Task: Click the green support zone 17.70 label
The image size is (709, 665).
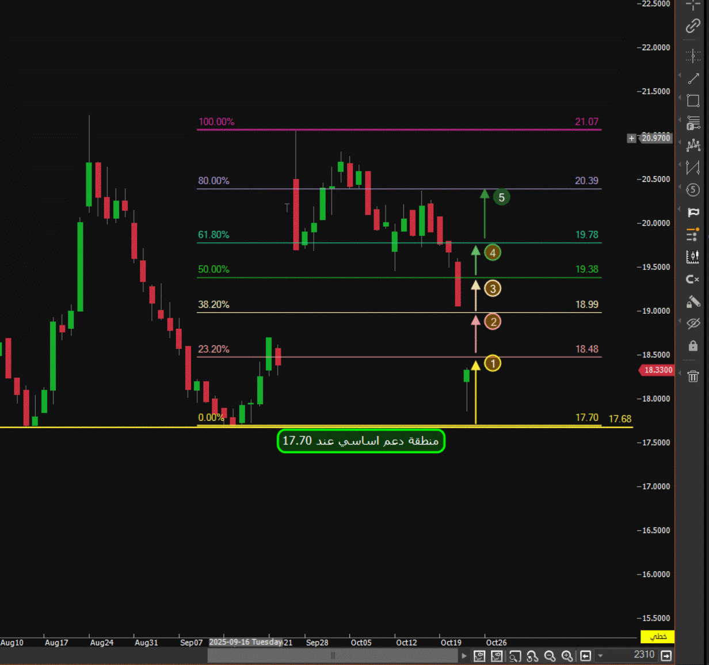Action: (361, 441)
